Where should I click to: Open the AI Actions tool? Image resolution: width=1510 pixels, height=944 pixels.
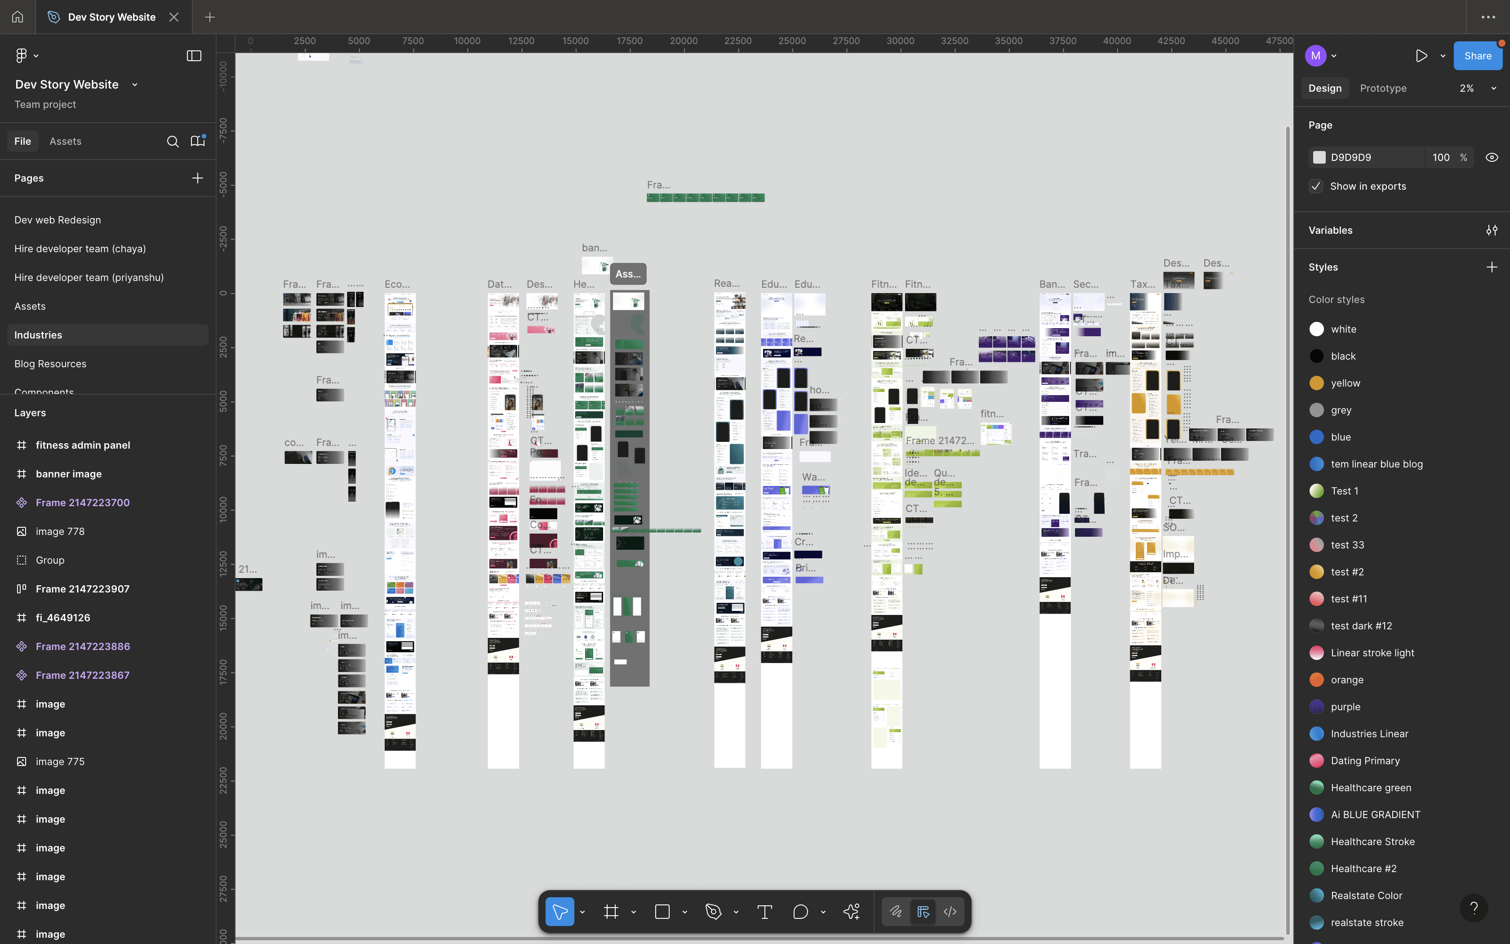(851, 912)
